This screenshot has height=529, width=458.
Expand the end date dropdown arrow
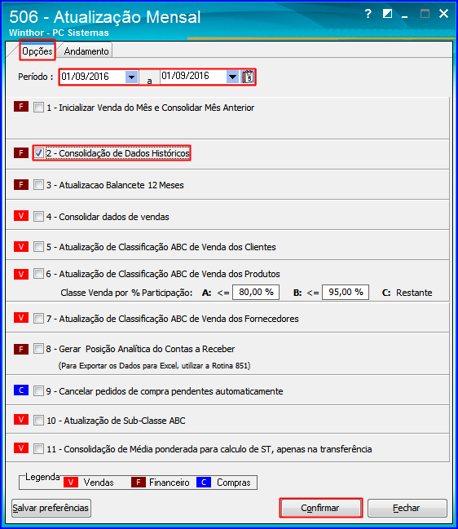pos(232,77)
